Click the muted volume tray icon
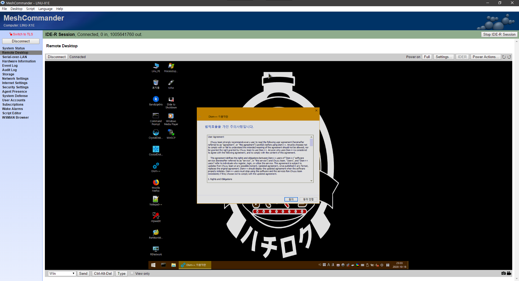519x281 pixels. tap(377, 265)
